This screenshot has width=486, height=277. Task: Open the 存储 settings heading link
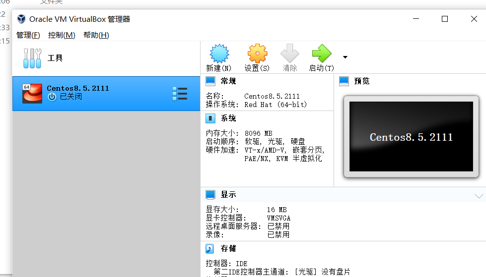(228, 249)
